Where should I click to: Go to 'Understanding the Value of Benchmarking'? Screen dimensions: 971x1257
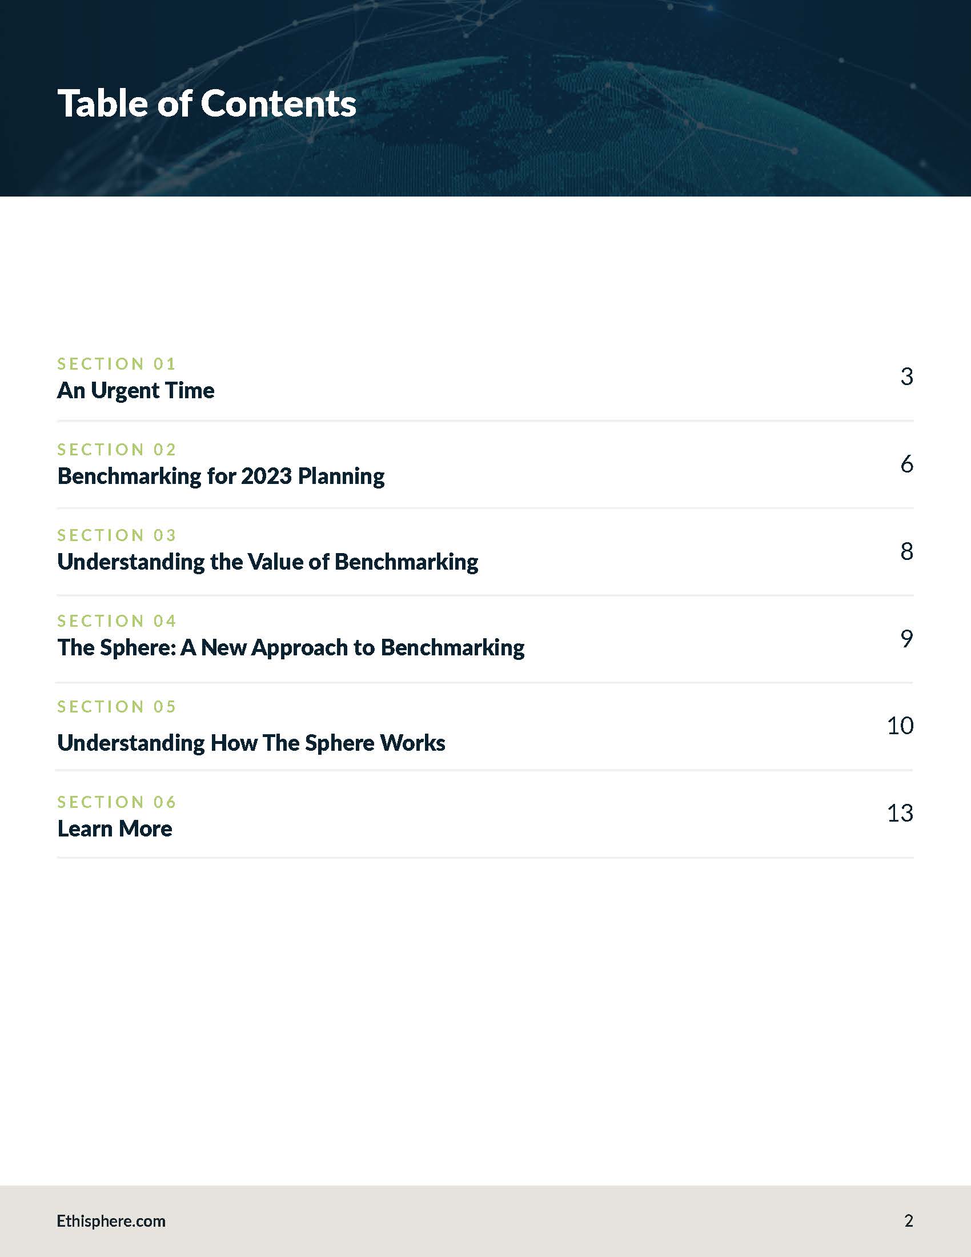pyautogui.click(x=267, y=562)
